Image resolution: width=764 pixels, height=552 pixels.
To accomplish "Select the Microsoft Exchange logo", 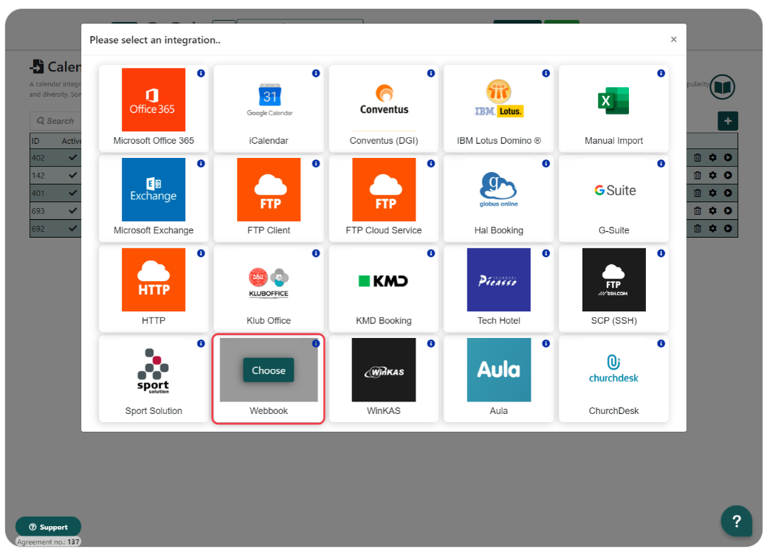I will 154,190.
